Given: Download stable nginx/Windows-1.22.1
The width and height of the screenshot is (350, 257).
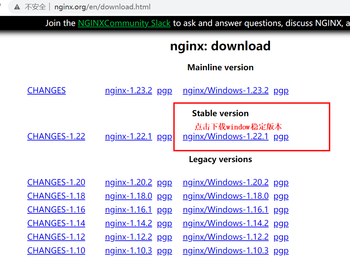Looking at the screenshot, I should point(226,136).
